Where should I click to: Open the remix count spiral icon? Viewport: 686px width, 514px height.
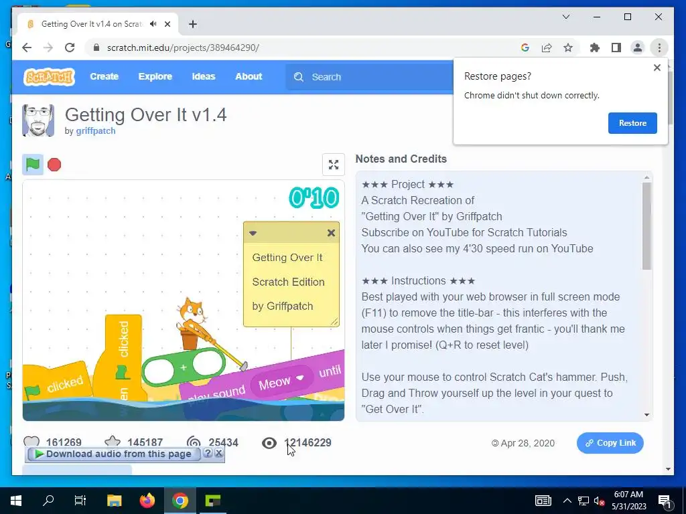[194, 442]
